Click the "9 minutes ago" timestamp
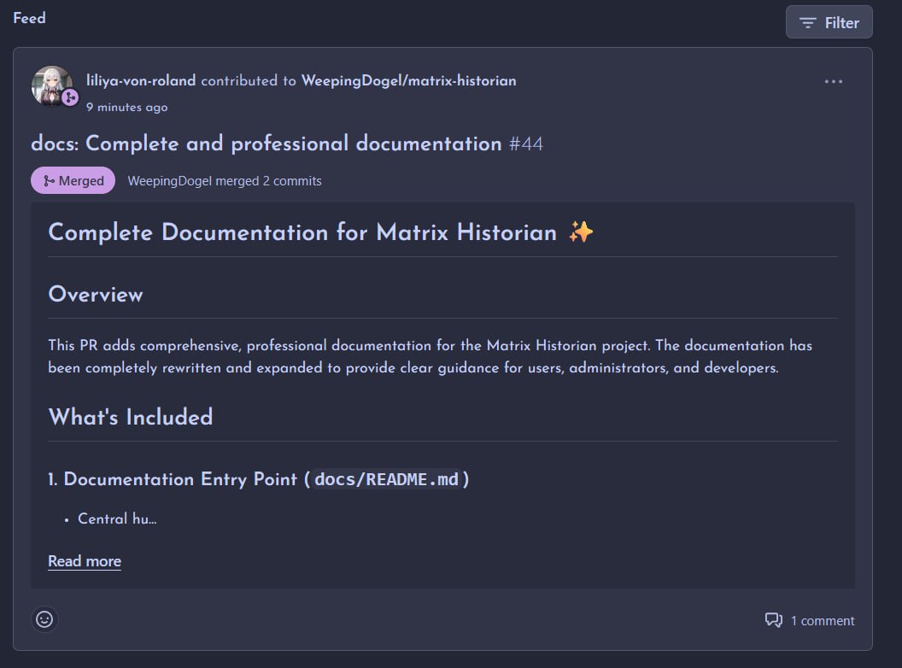The height and width of the screenshot is (668, 902). 126,108
